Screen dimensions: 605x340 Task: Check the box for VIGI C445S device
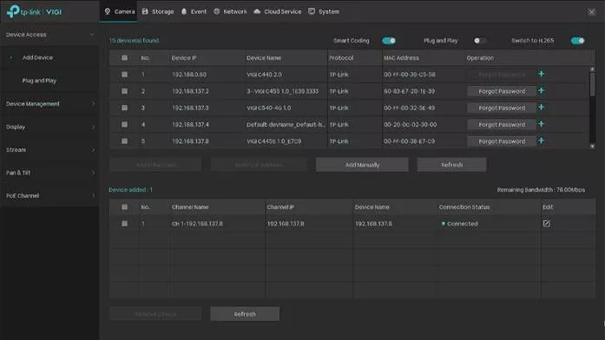click(124, 141)
